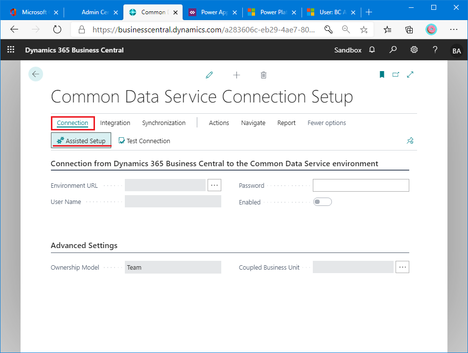This screenshot has width=468, height=353.
Task: Click the browser address bar URL
Action: tap(204, 29)
